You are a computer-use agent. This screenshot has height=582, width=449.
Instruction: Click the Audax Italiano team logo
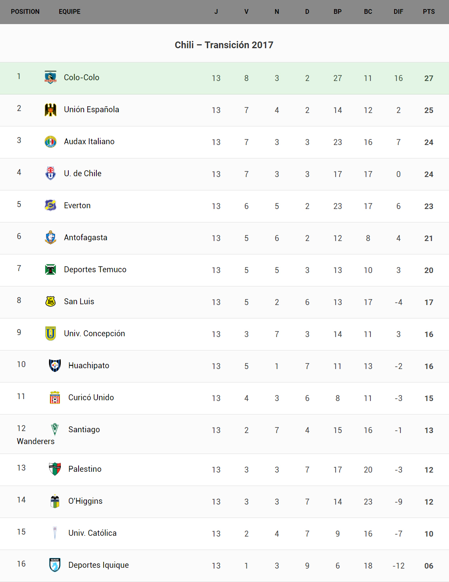(51, 141)
